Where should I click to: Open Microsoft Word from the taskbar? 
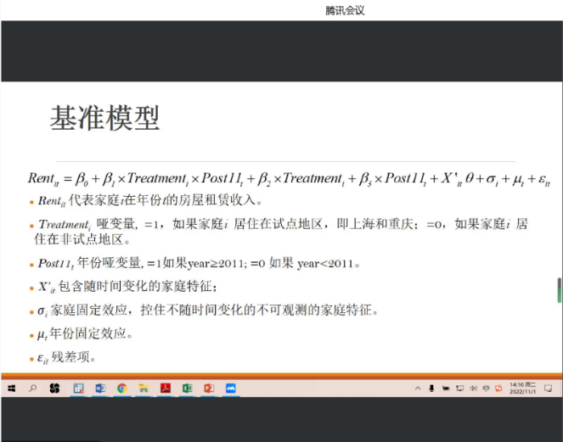[100, 388]
